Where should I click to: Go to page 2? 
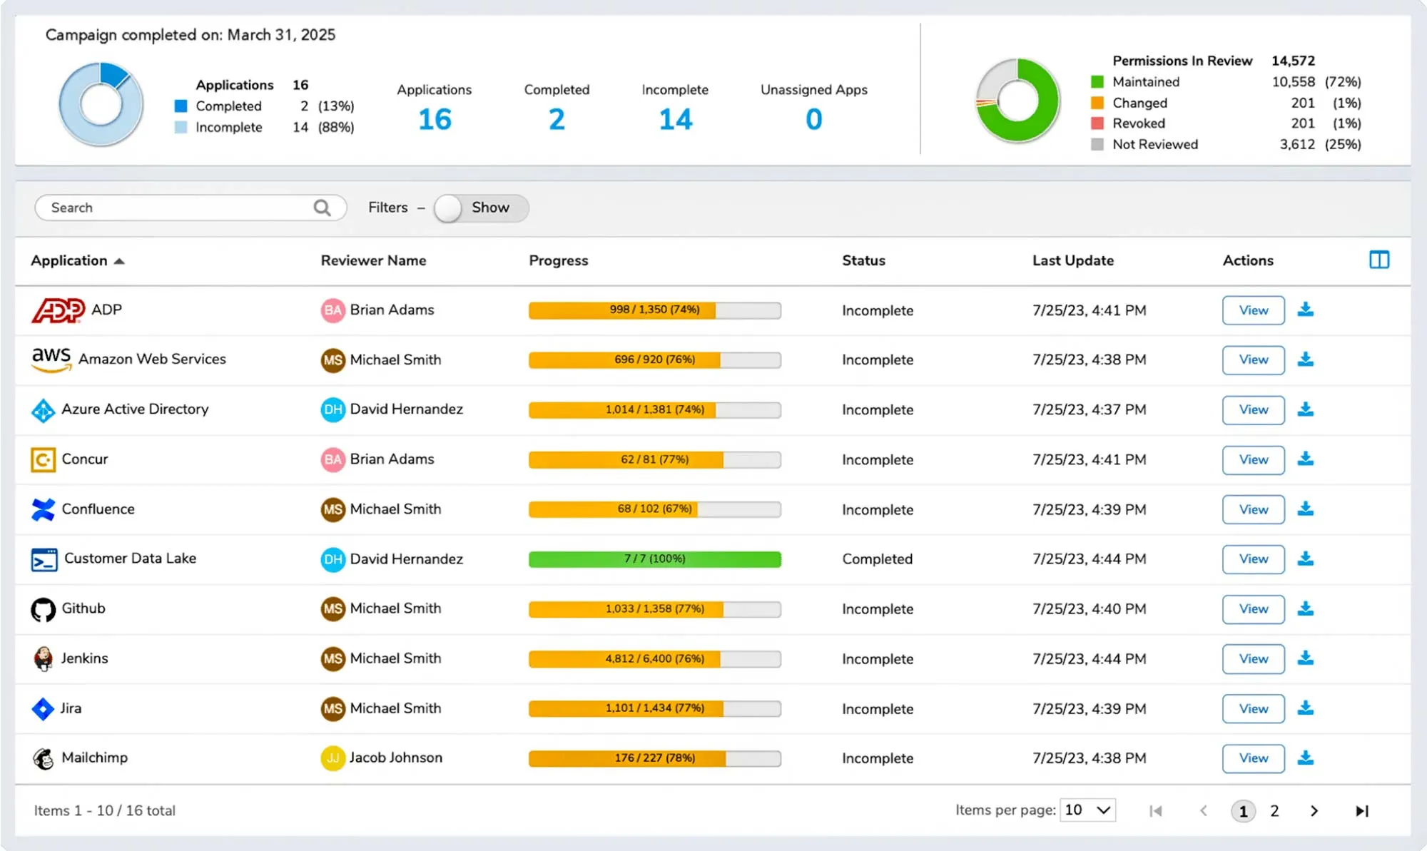coord(1274,811)
